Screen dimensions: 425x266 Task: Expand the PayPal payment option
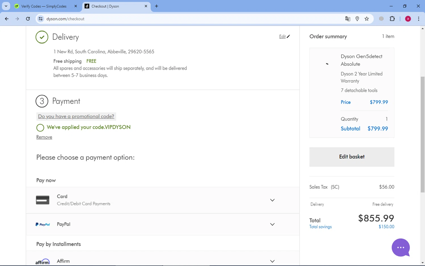(x=272, y=224)
